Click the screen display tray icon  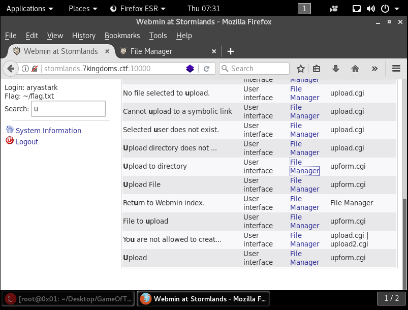click(357, 9)
